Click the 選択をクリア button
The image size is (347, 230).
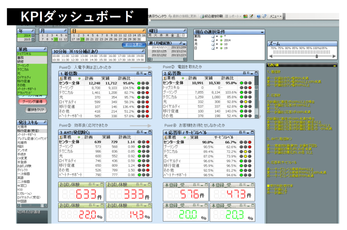click(36, 110)
